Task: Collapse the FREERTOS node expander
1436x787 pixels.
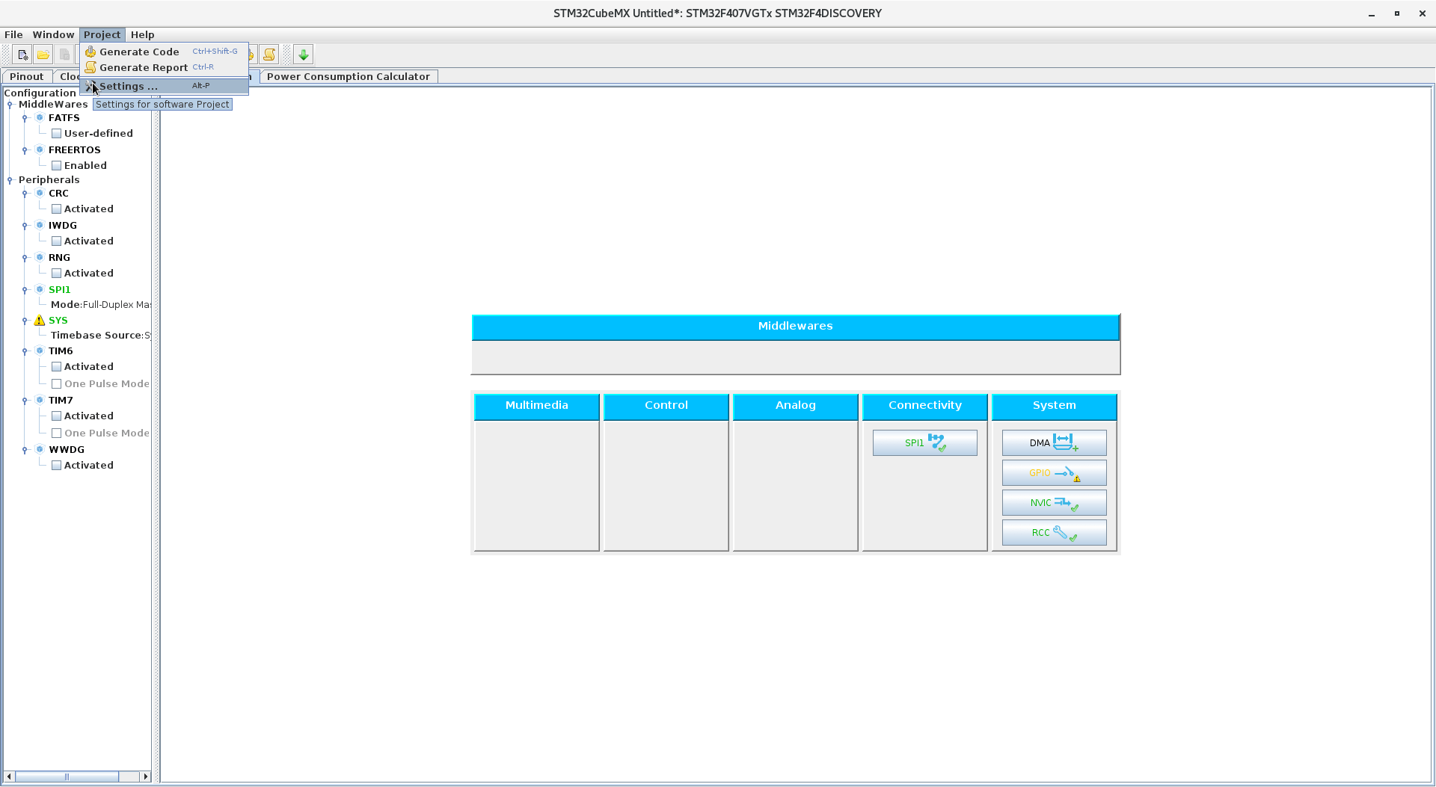Action: point(25,150)
